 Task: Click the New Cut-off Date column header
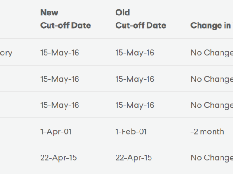66,19
